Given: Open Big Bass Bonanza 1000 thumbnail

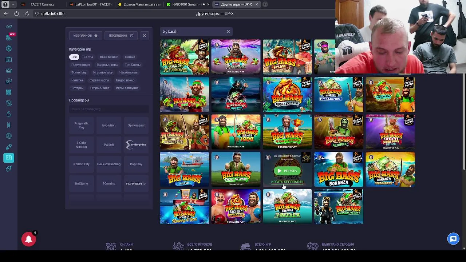Looking at the screenshot, I should pyautogui.click(x=236, y=132).
